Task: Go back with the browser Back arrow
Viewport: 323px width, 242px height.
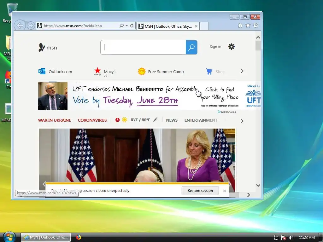Action: (x=20, y=26)
